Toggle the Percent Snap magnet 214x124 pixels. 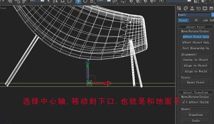[146, 1]
